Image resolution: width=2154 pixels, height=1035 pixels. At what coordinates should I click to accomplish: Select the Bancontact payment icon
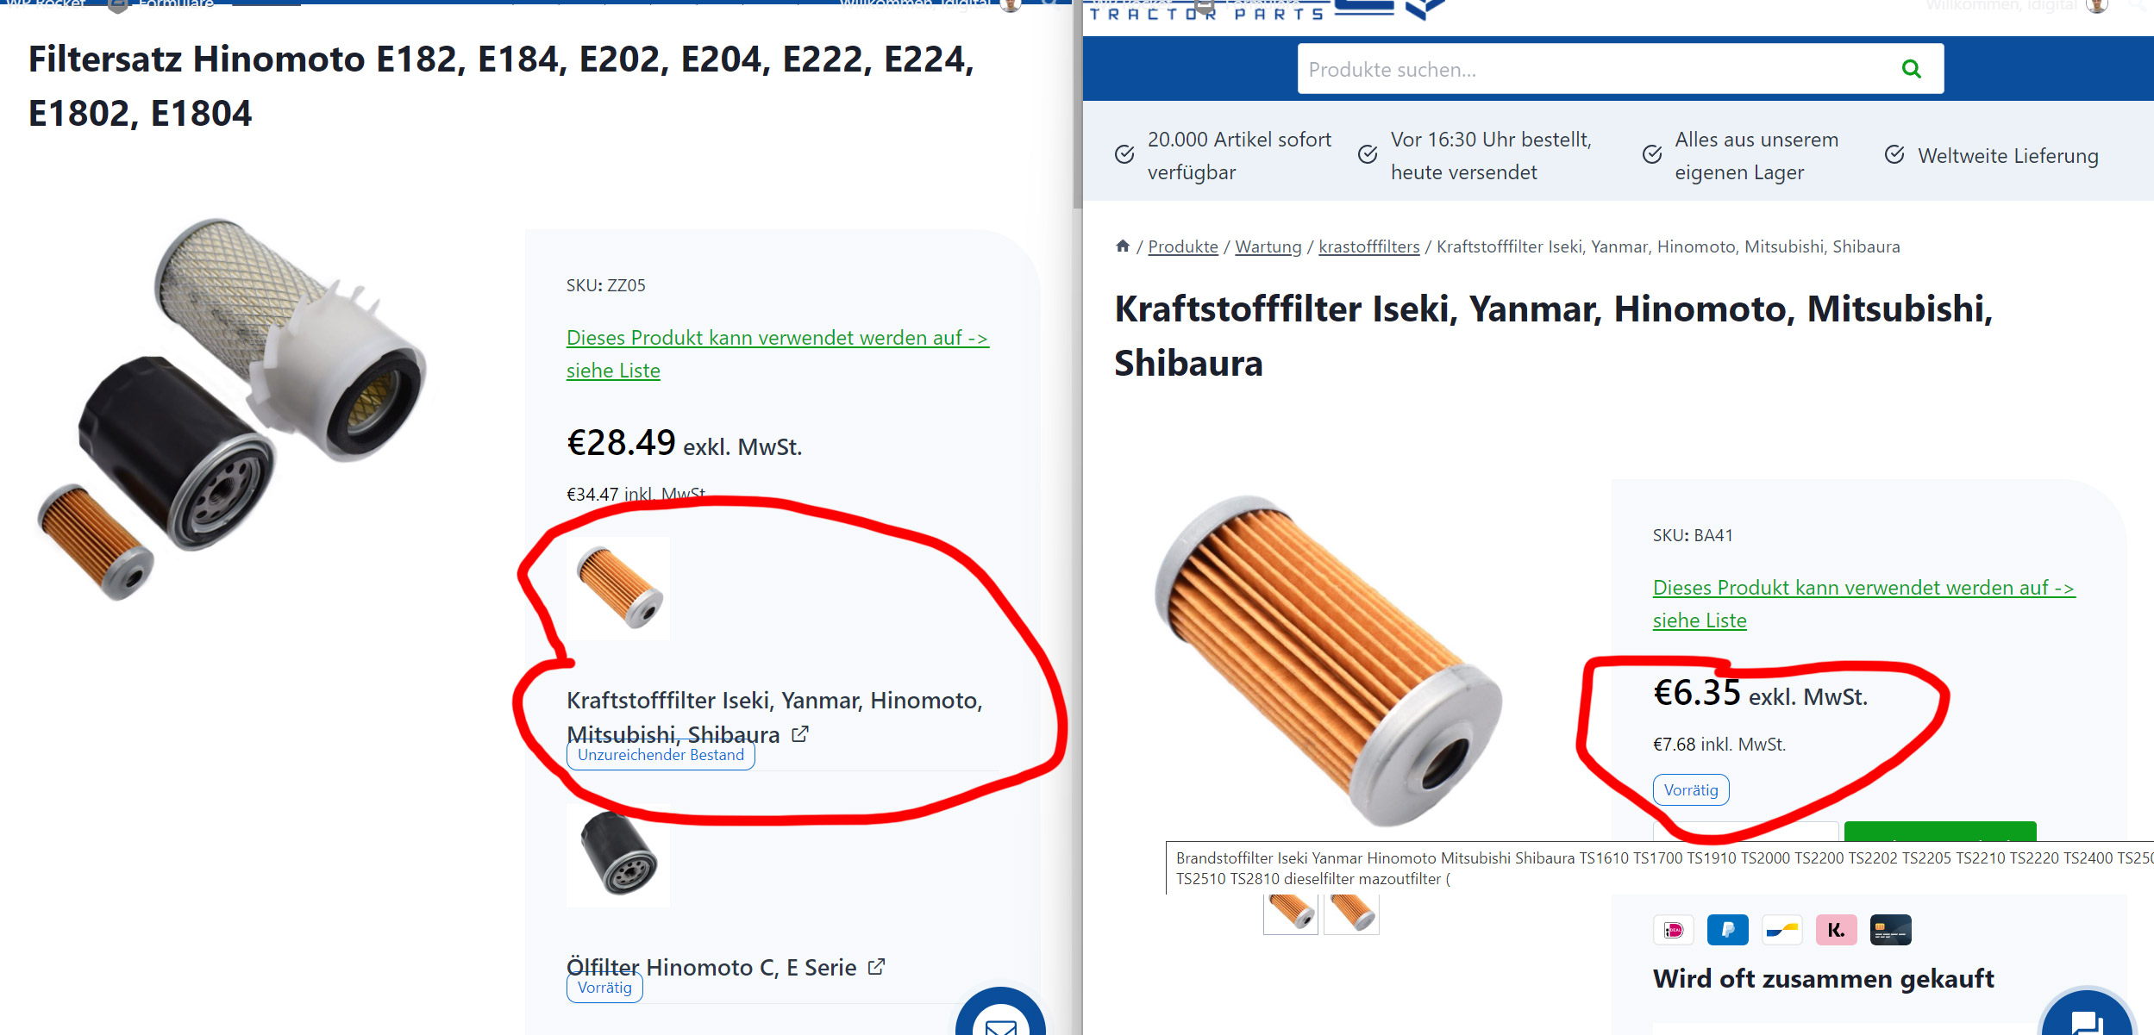point(1781,930)
